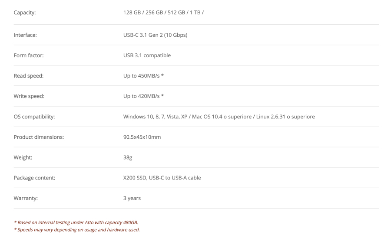Click the Package content label

tap(34, 178)
